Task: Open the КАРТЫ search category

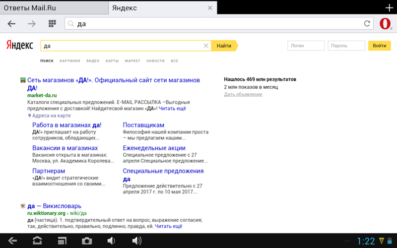Action: (x=112, y=61)
